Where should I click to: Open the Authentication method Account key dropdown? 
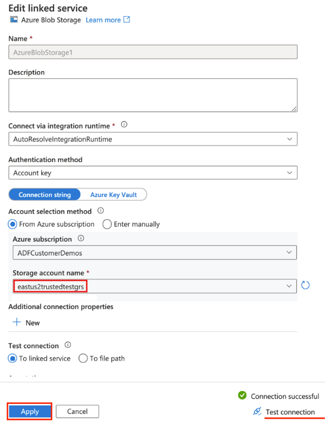tap(153, 173)
